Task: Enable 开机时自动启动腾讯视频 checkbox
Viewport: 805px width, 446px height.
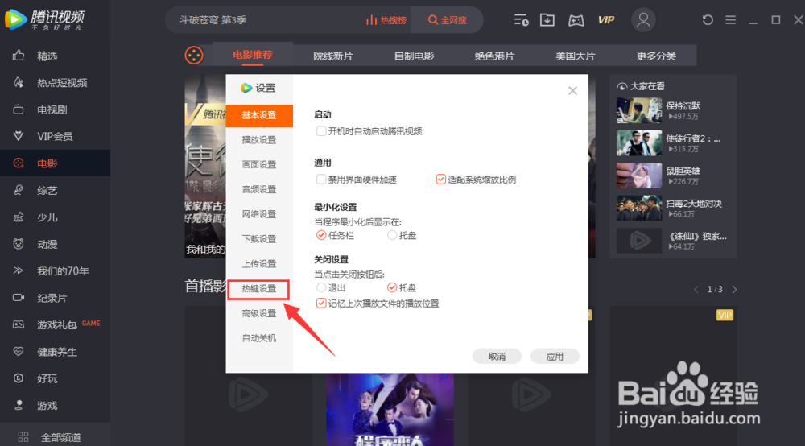Action: click(x=321, y=131)
